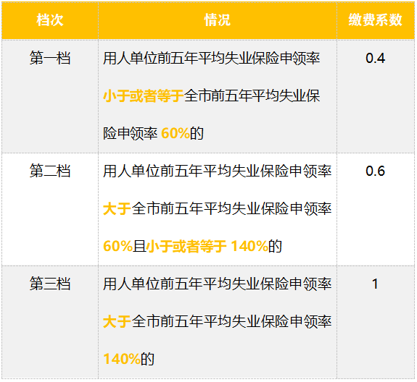
Task: Click highlighted 小于或者等于 in first tier
Action: [x=144, y=95]
